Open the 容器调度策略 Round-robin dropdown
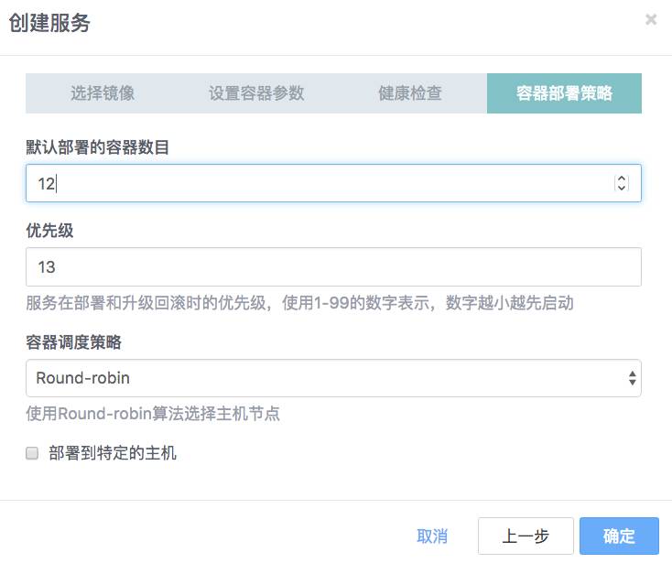The width and height of the screenshot is (672, 563). pos(333,378)
